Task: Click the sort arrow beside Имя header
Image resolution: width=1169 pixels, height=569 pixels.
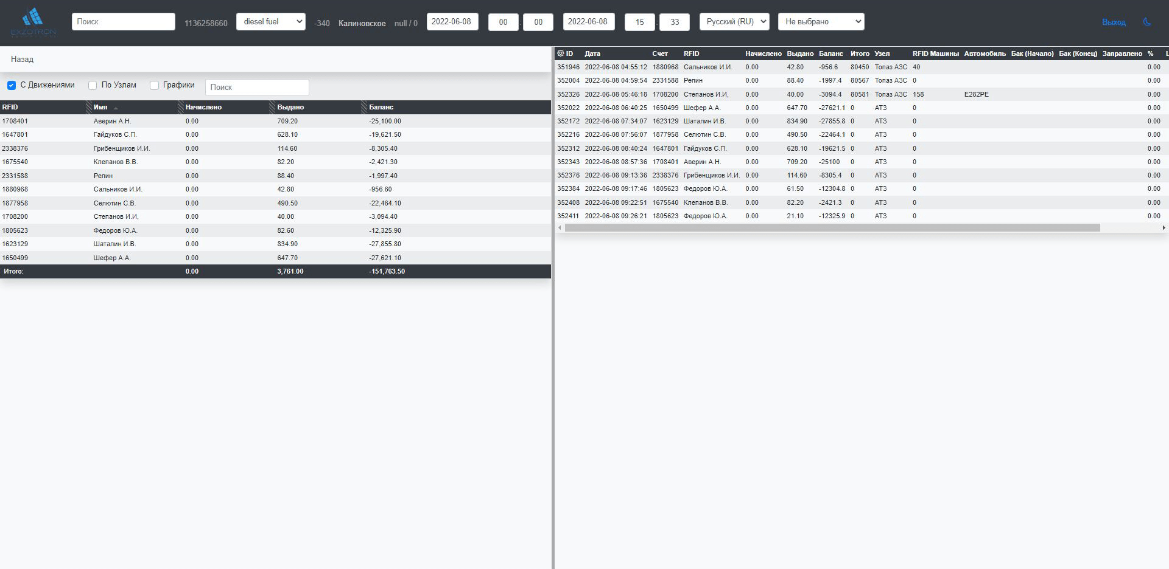Action: pyautogui.click(x=116, y=108)
